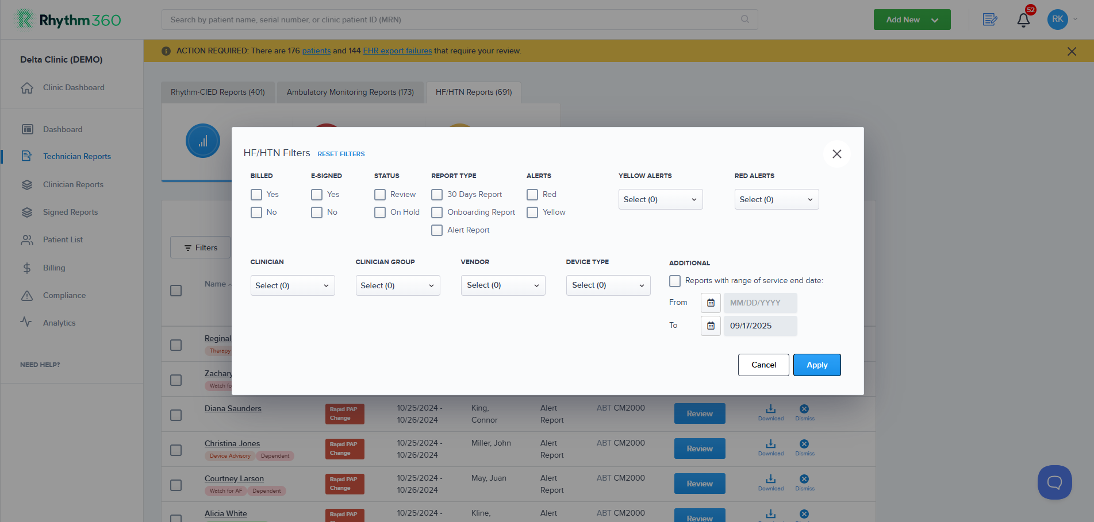The image size is (1094, 522).
Task: Review Diana Saunders' alert report
Action: 700,413
